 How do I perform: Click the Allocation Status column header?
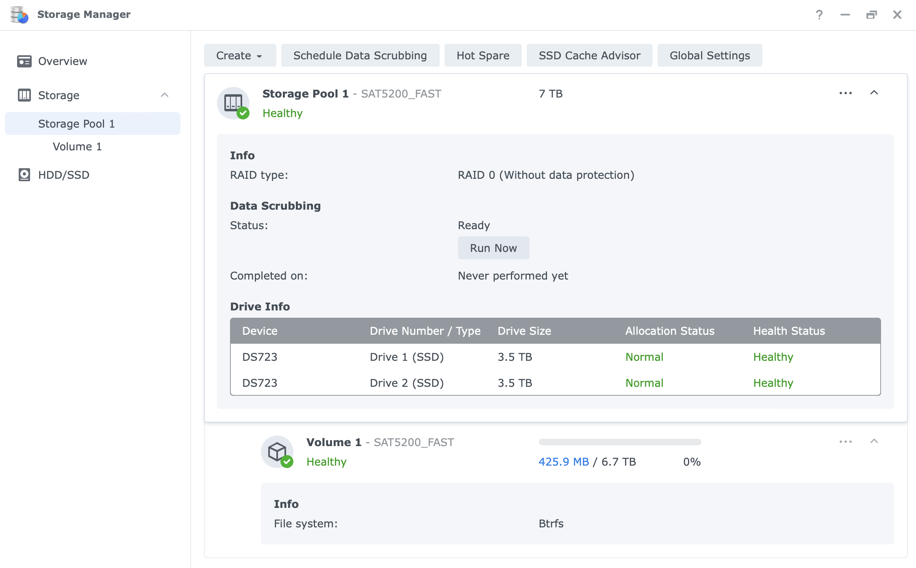coord(670,331)
